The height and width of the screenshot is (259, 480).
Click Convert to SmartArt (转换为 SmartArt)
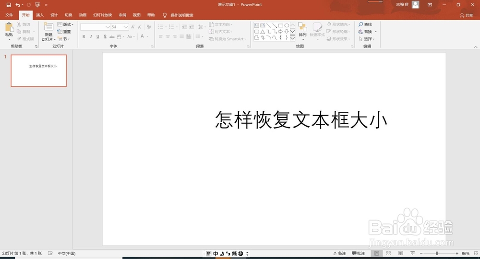pos(228,39)
